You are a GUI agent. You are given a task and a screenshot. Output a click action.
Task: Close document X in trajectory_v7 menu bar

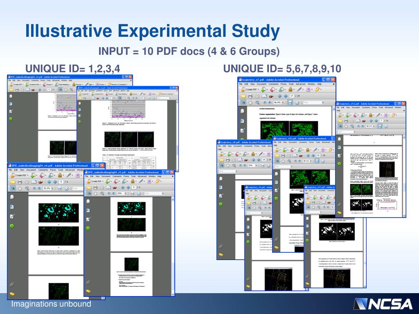pyautogui.click(x=334, y=84)
